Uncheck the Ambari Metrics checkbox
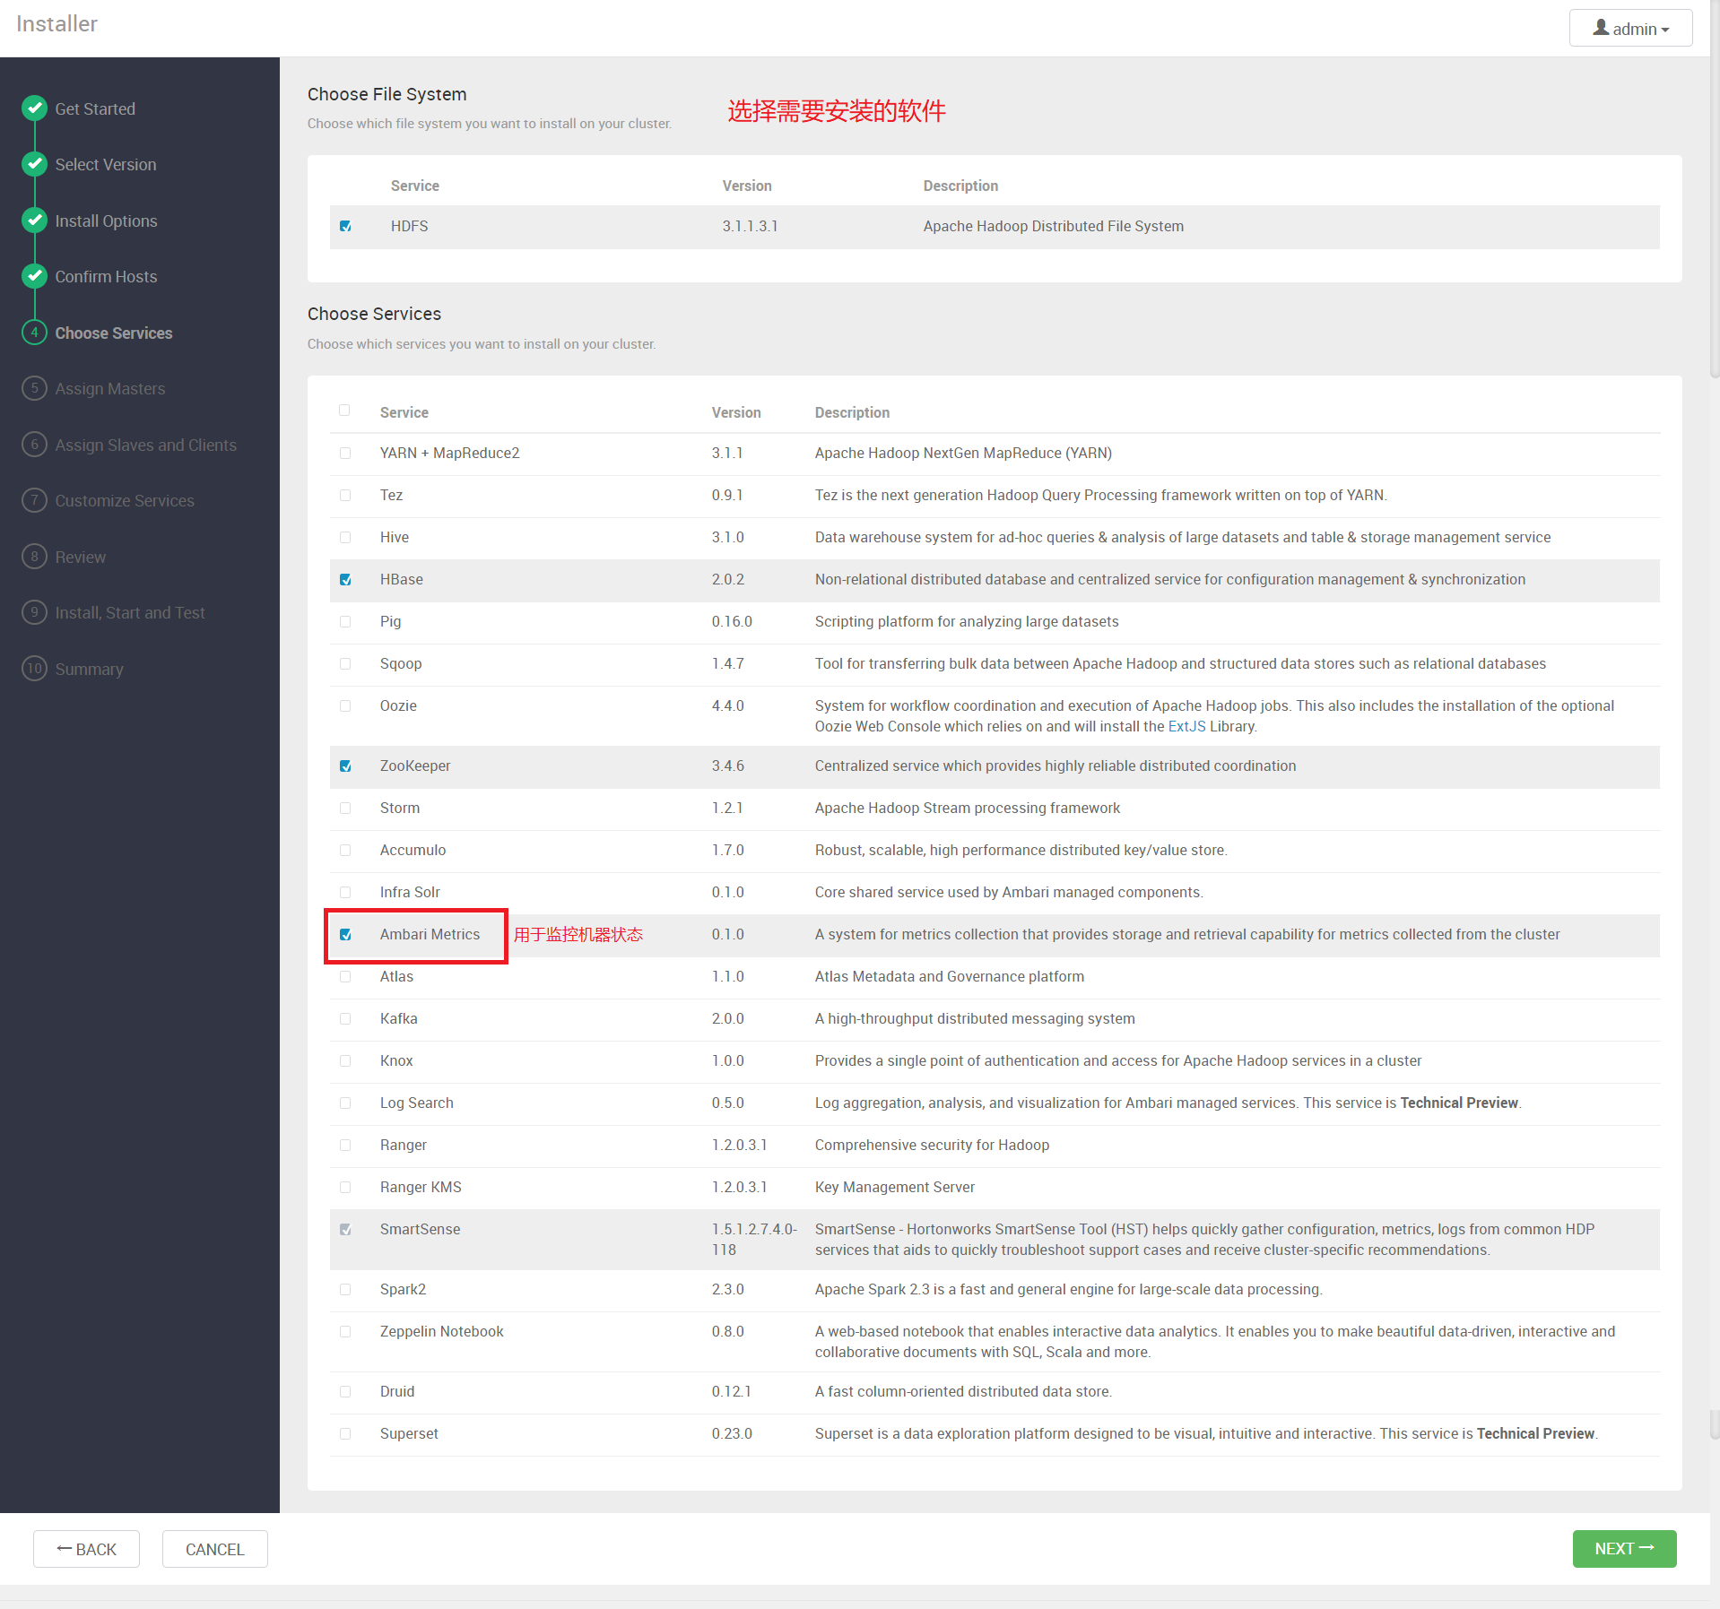The image size is (1720, 1609). pos(345,935)
